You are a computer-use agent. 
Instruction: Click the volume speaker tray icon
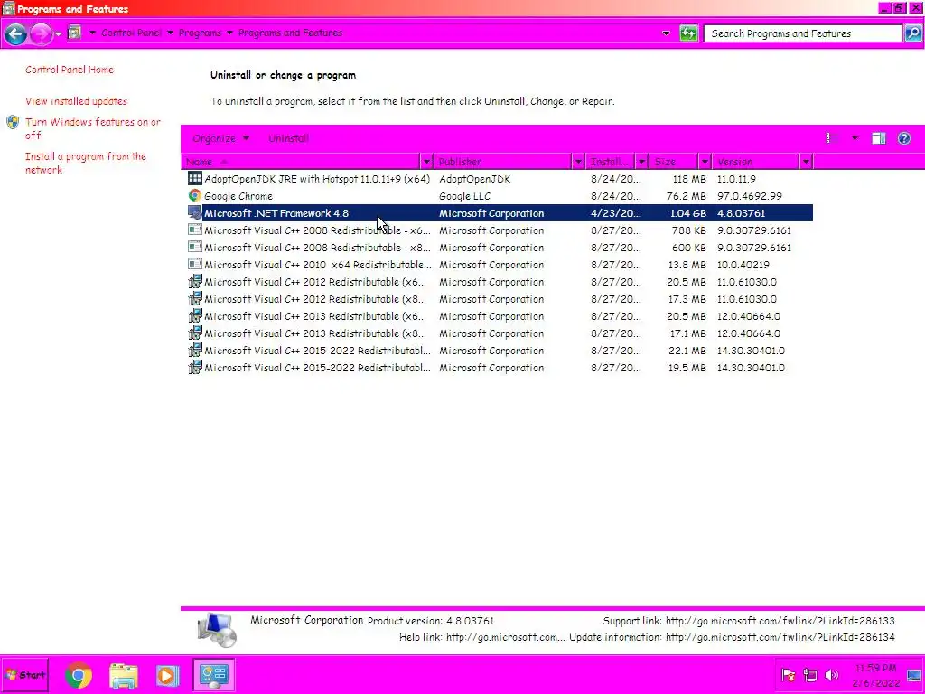(831, 675)
